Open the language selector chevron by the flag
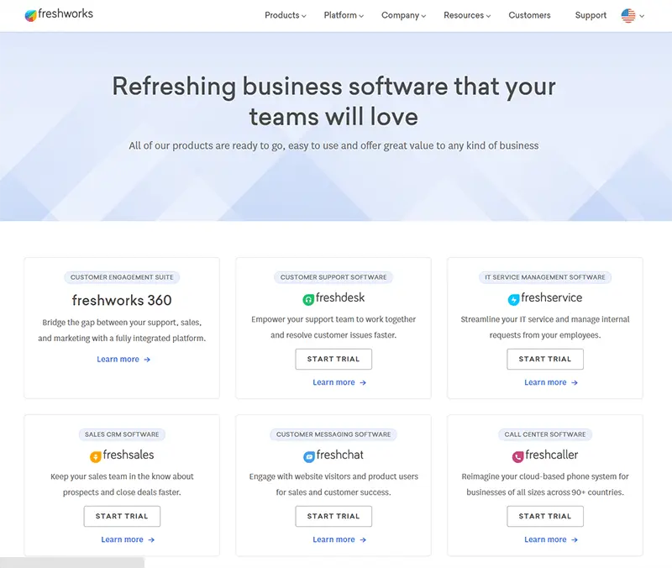The width and height of the screenshot is (672, 568). point(642,16)
